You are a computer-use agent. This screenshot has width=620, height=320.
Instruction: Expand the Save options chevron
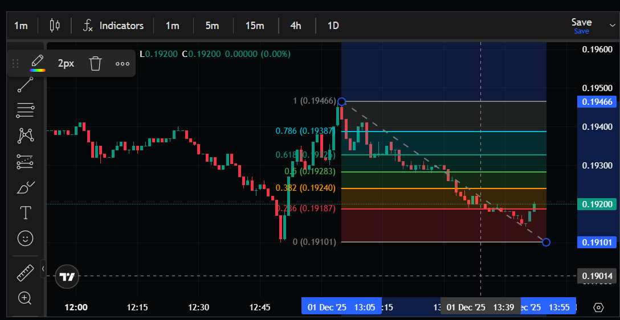click(613, 25)
